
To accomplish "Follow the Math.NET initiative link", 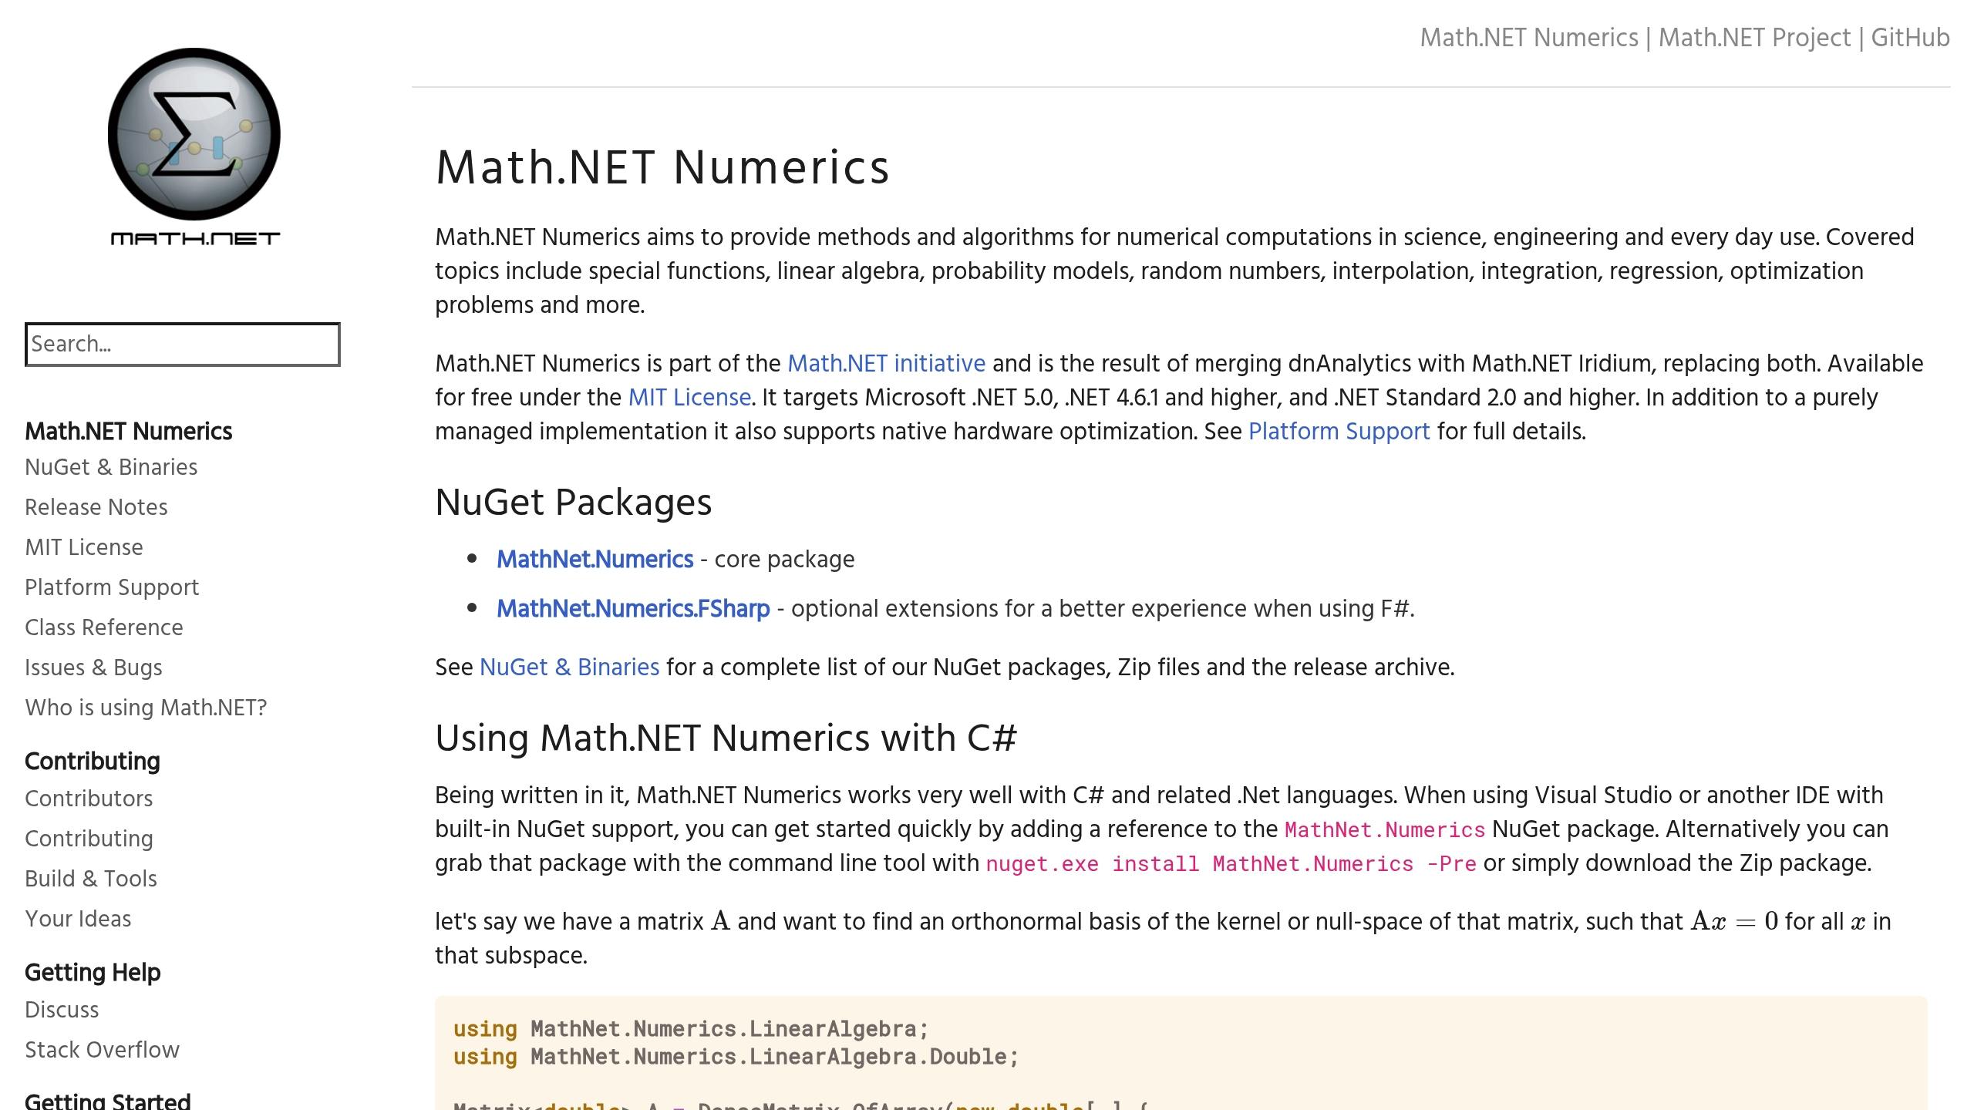I will [886, 363].
